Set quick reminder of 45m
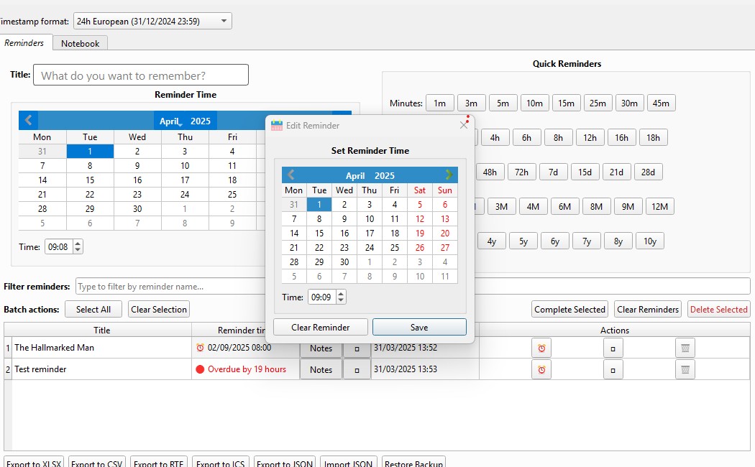Screen dimensions: 755x467 (x=661, y=103)
